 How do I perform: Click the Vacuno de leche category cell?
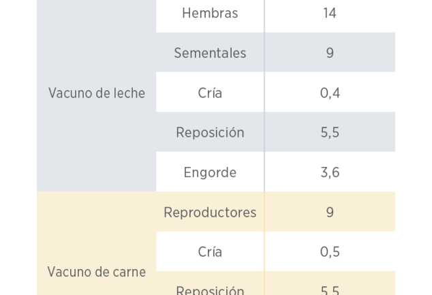tap(97, 93)
